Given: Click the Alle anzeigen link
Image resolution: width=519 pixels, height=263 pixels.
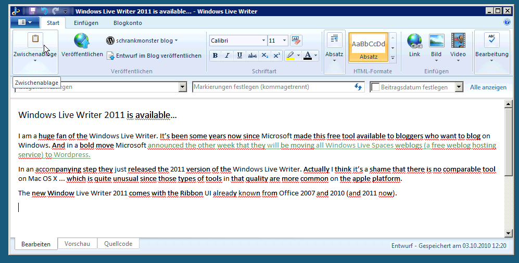Looking at the screenshot, I should tap(488, 87).
